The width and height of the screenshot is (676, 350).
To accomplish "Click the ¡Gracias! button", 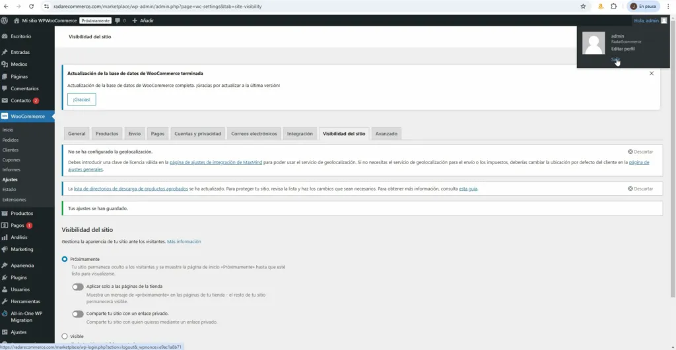I will coord(81,100).
